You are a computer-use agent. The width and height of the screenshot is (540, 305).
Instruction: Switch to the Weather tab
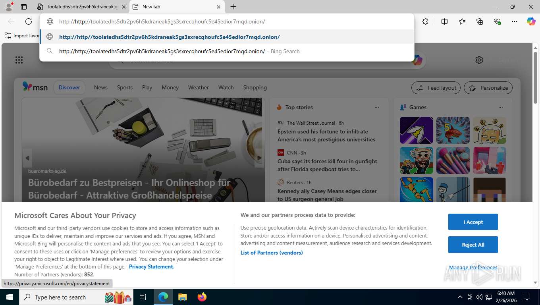(199, 87)
